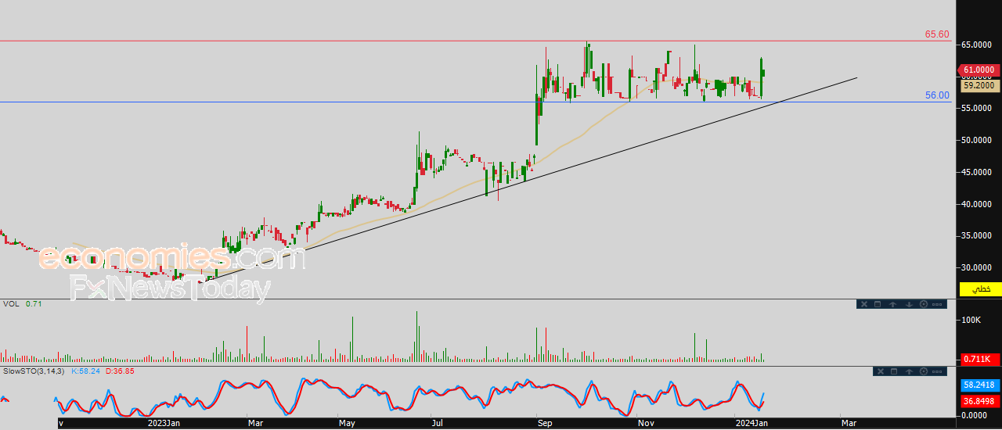Screen dimensions: 1002x430
Task: Open more options for SlowSTO panel
Action: pos(937,371)
